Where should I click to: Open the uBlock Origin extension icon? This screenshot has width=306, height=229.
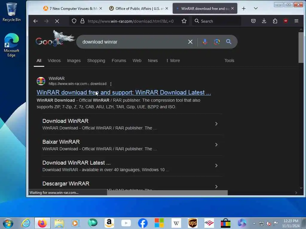[x=286, y=21]
